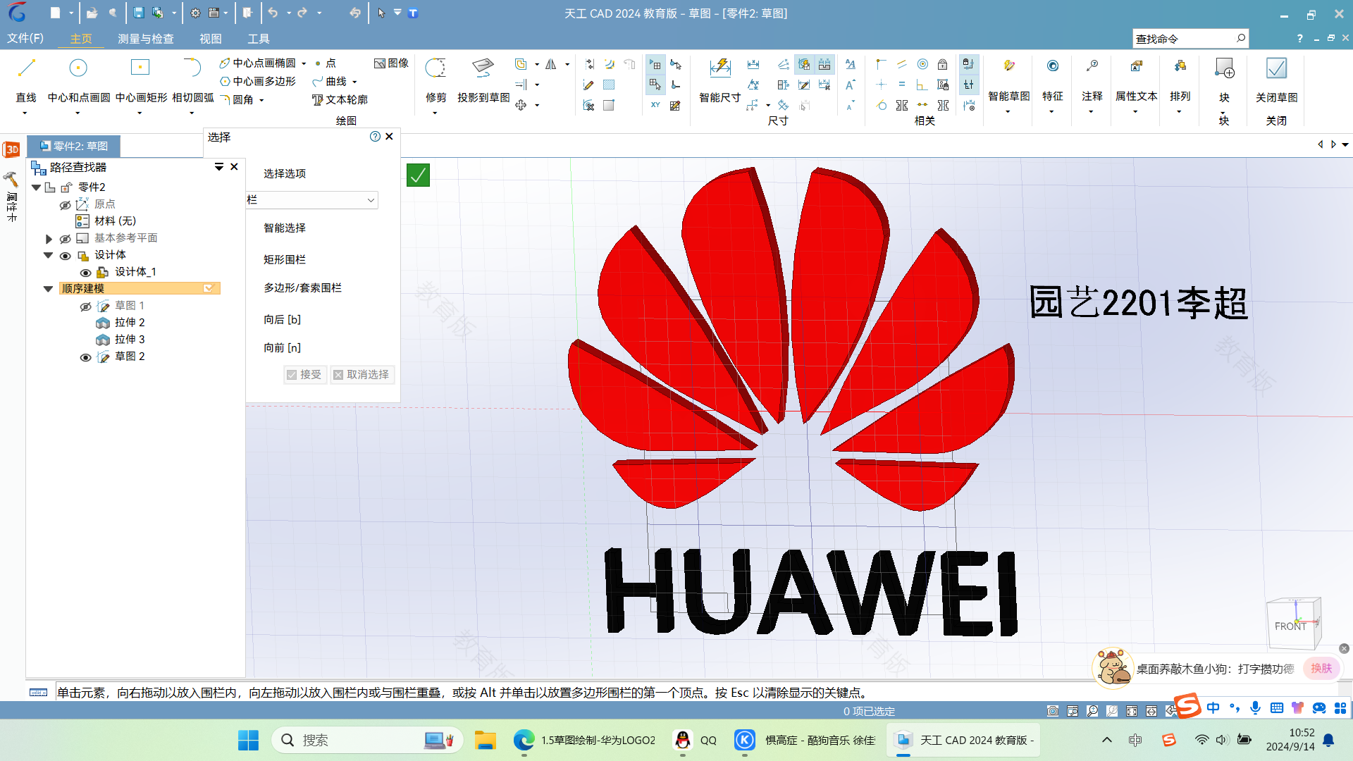
Task: Choose the 多边形/套索围栏 option
Action: coord(302,287)
